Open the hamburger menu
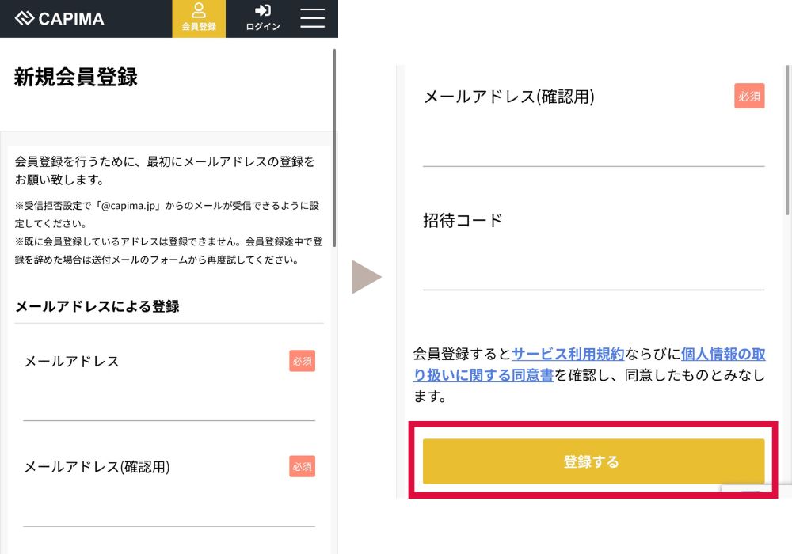This screenshot has height=554, width=792. coord(313,18)
